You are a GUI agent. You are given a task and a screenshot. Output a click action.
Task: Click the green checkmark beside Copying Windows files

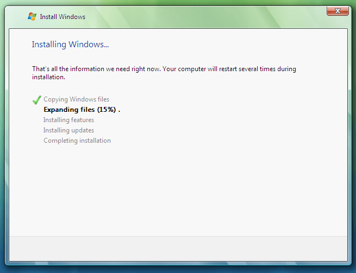(36, 100)
